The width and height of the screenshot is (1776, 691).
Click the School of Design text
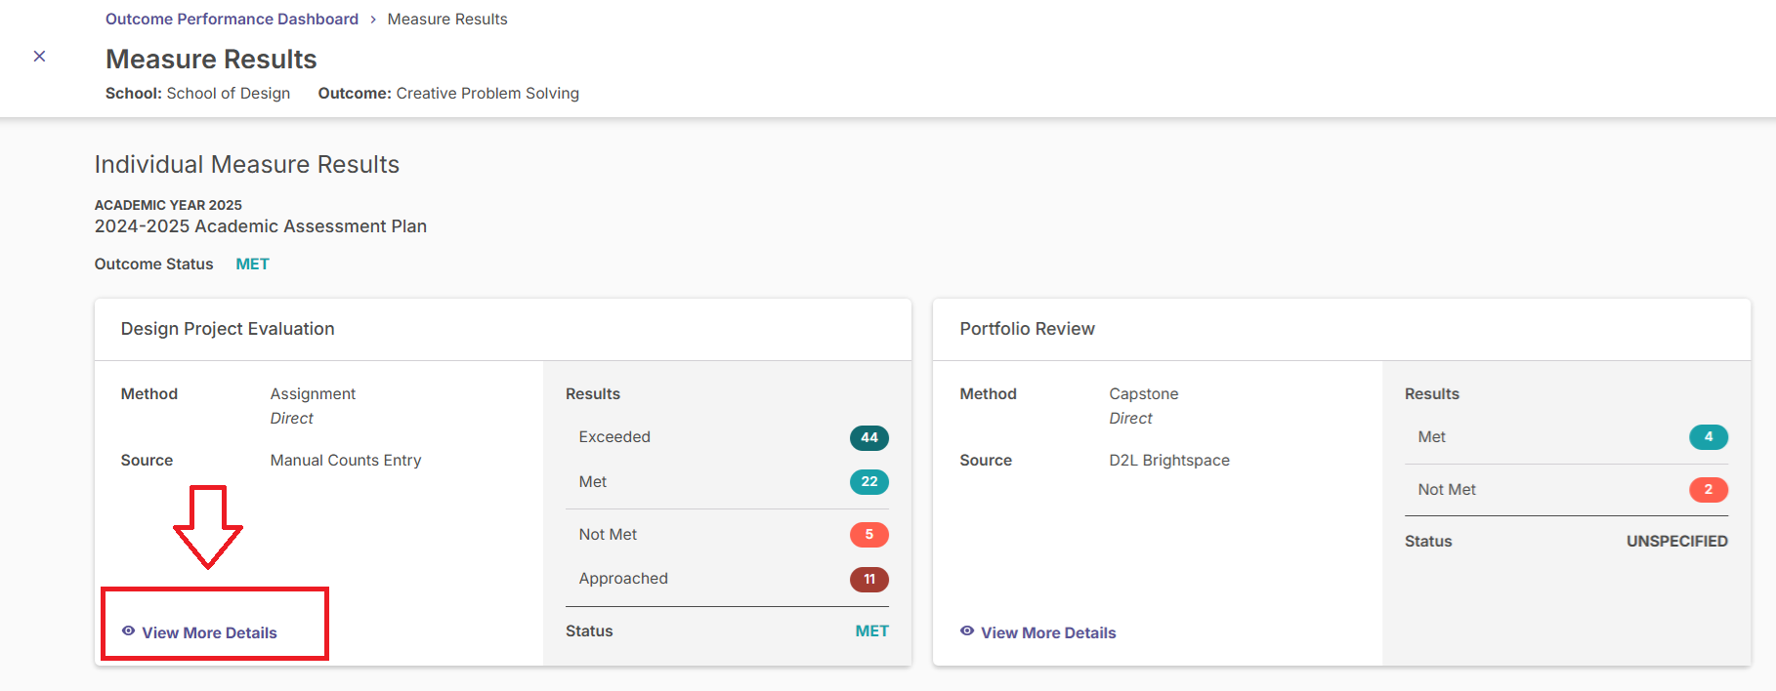click(x=229, y=94)
